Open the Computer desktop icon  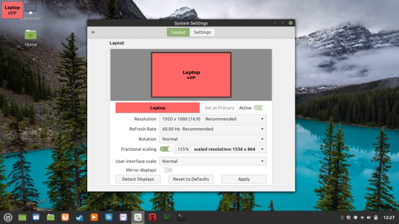30,12
